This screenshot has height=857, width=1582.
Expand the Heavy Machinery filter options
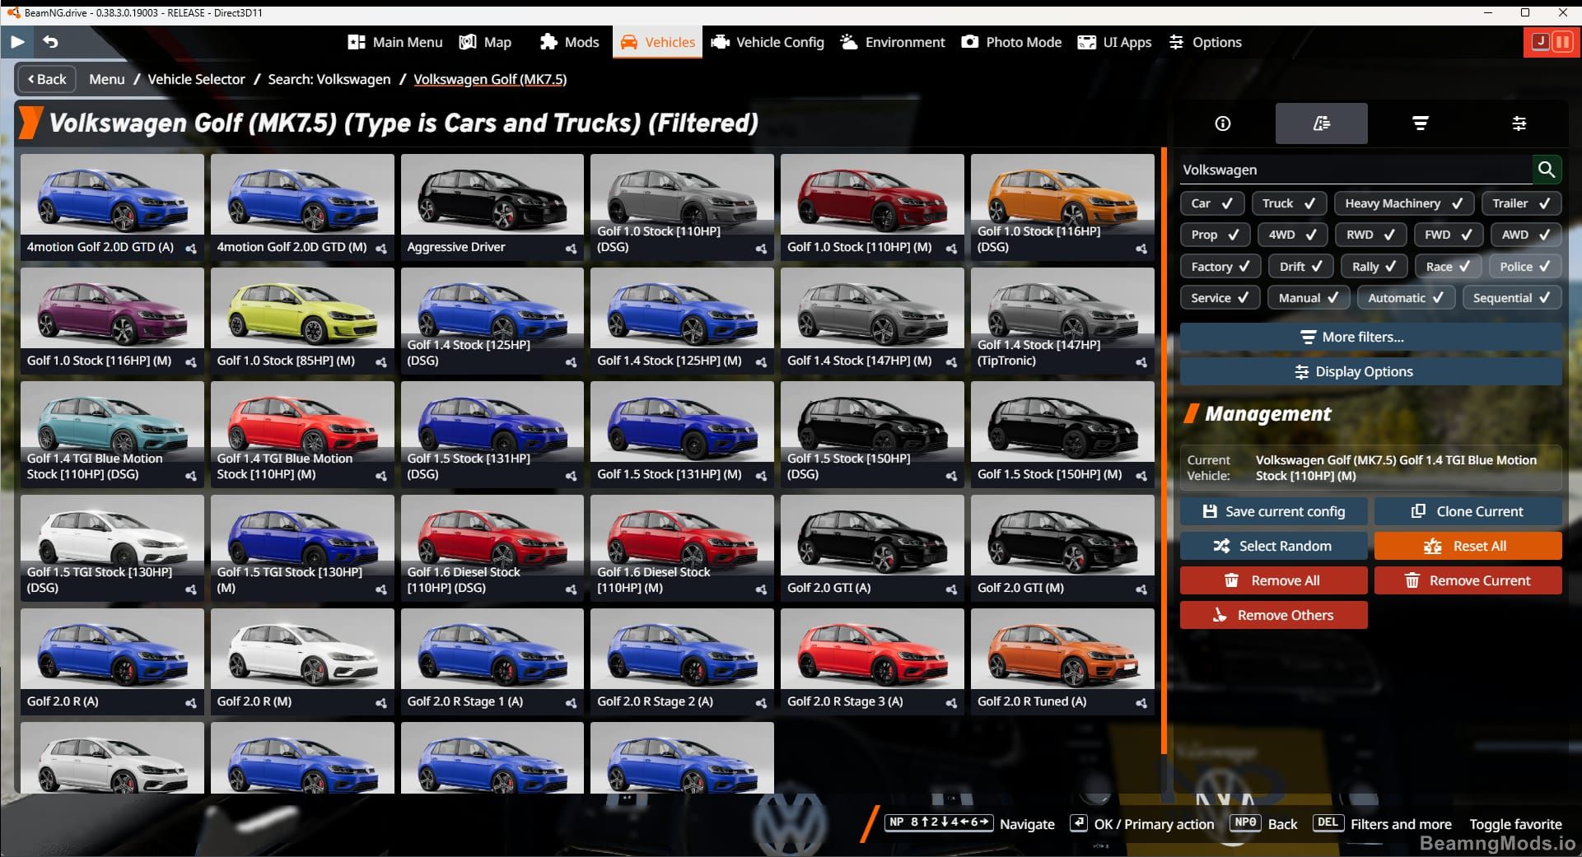click(x=1403, y=203)
